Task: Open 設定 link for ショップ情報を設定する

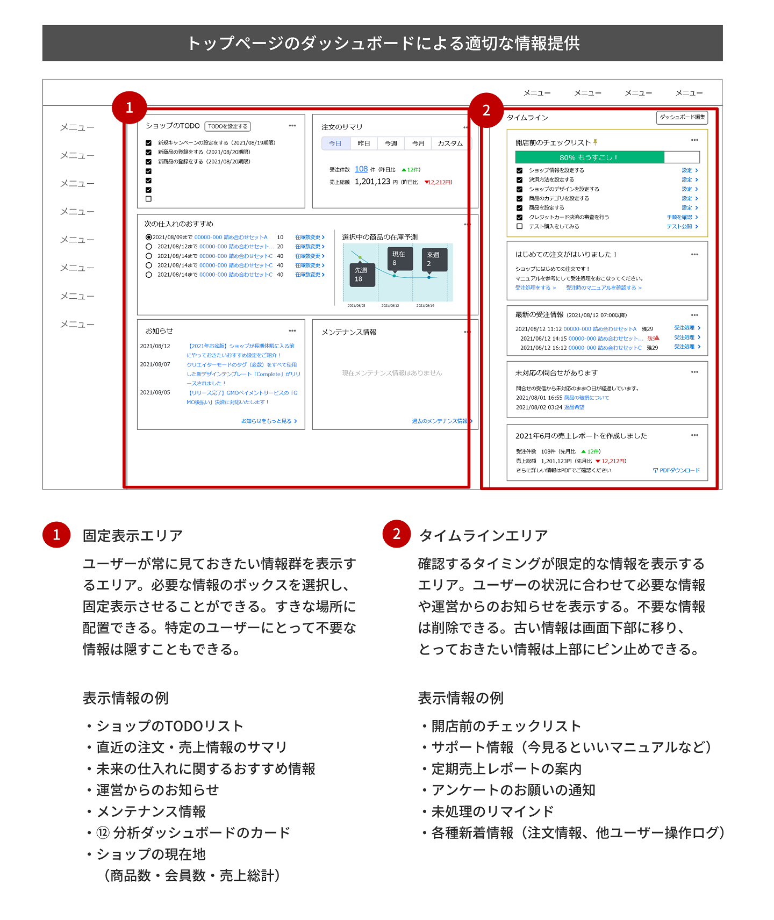Action: (x=690, y=170)
